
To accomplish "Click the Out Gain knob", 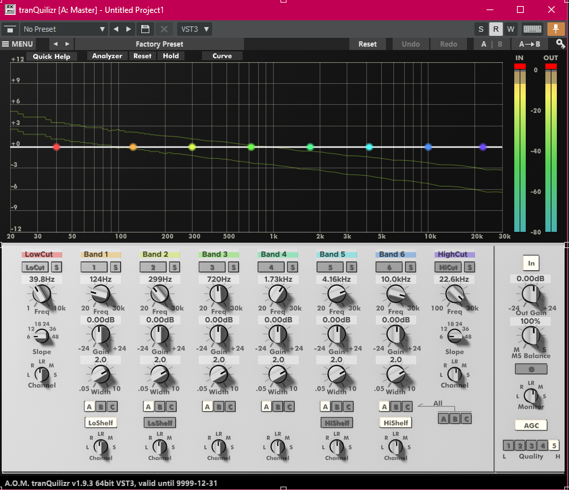I will (x=531, y=293).
